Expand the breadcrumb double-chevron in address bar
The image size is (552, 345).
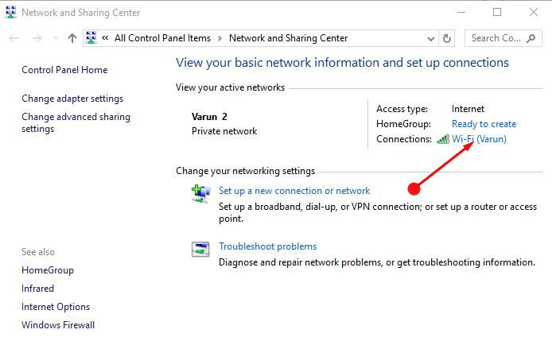click(105, 37)
